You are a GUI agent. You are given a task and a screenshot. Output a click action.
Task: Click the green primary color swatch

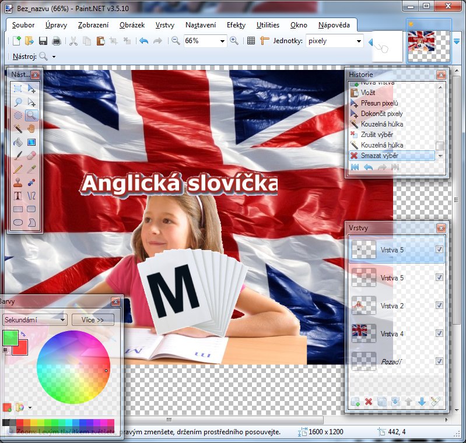pos(10,338)
